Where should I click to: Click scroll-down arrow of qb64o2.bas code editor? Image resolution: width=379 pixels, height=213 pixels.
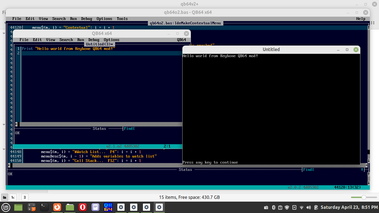pos(369,161)
